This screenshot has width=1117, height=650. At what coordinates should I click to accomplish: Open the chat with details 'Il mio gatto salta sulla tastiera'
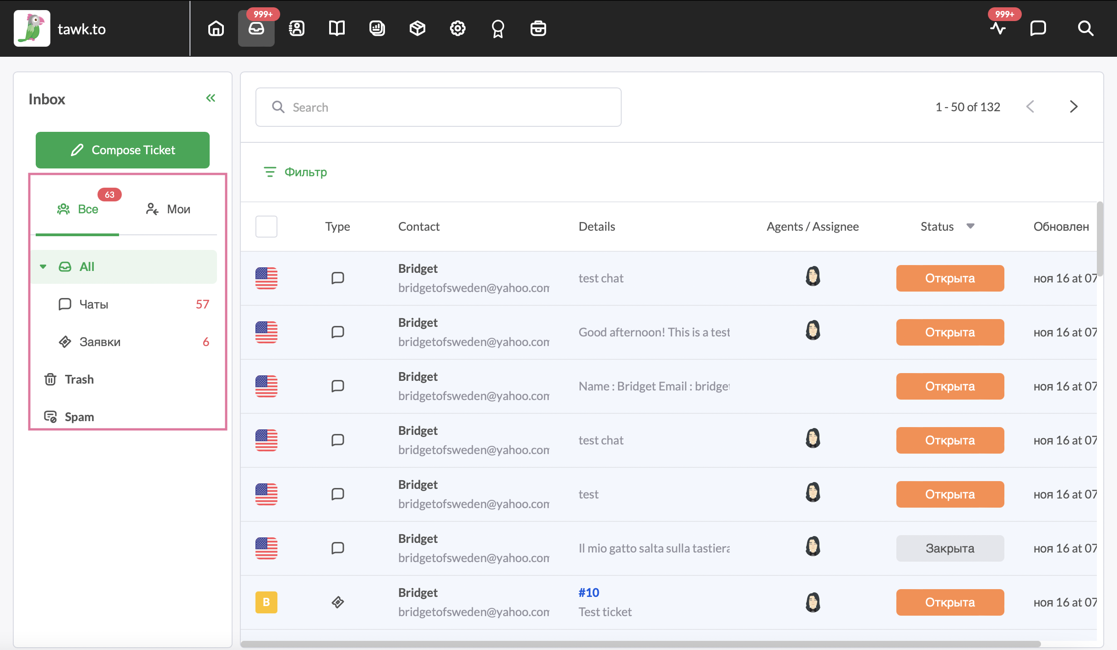[654, 548]
